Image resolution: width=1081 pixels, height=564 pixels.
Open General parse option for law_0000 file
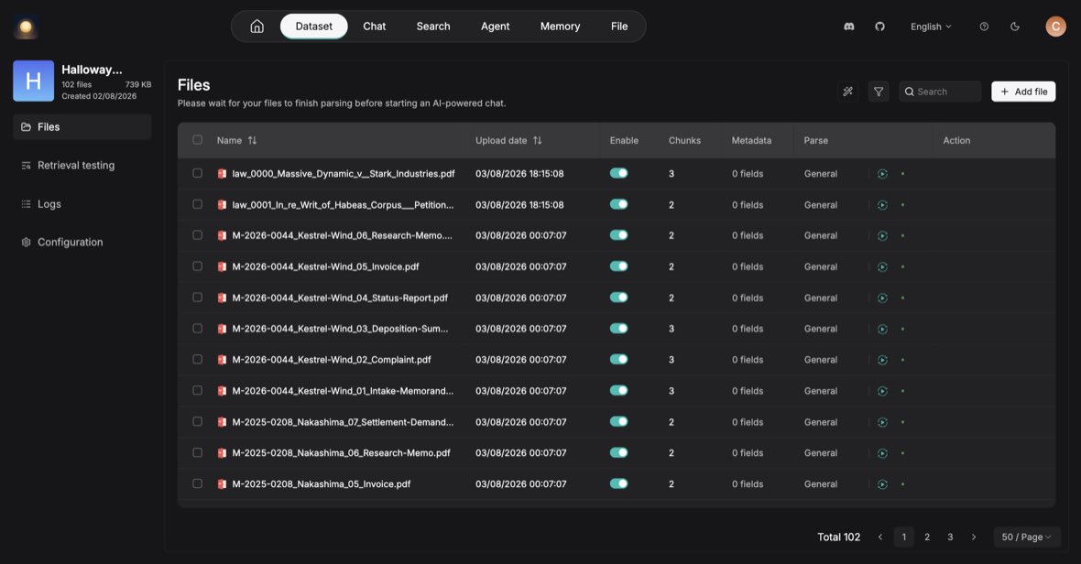click(x=821, y=174)
